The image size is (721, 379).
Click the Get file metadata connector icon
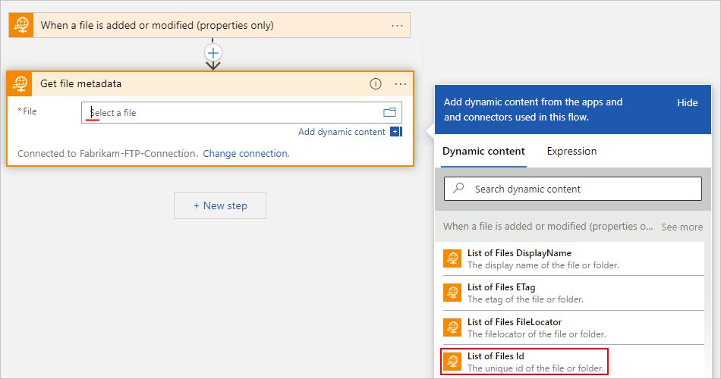(x=21, y=83)
